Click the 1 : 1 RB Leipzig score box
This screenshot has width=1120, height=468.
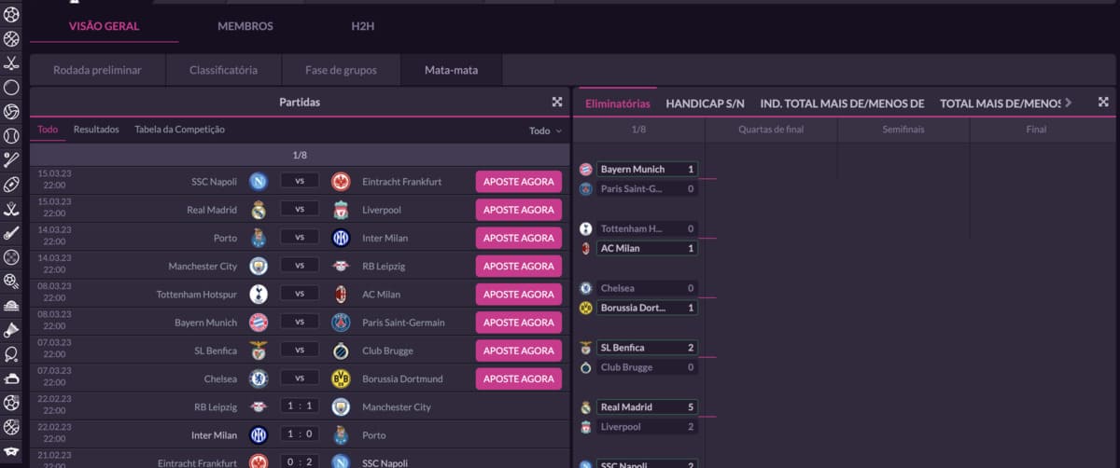[300, 407]
